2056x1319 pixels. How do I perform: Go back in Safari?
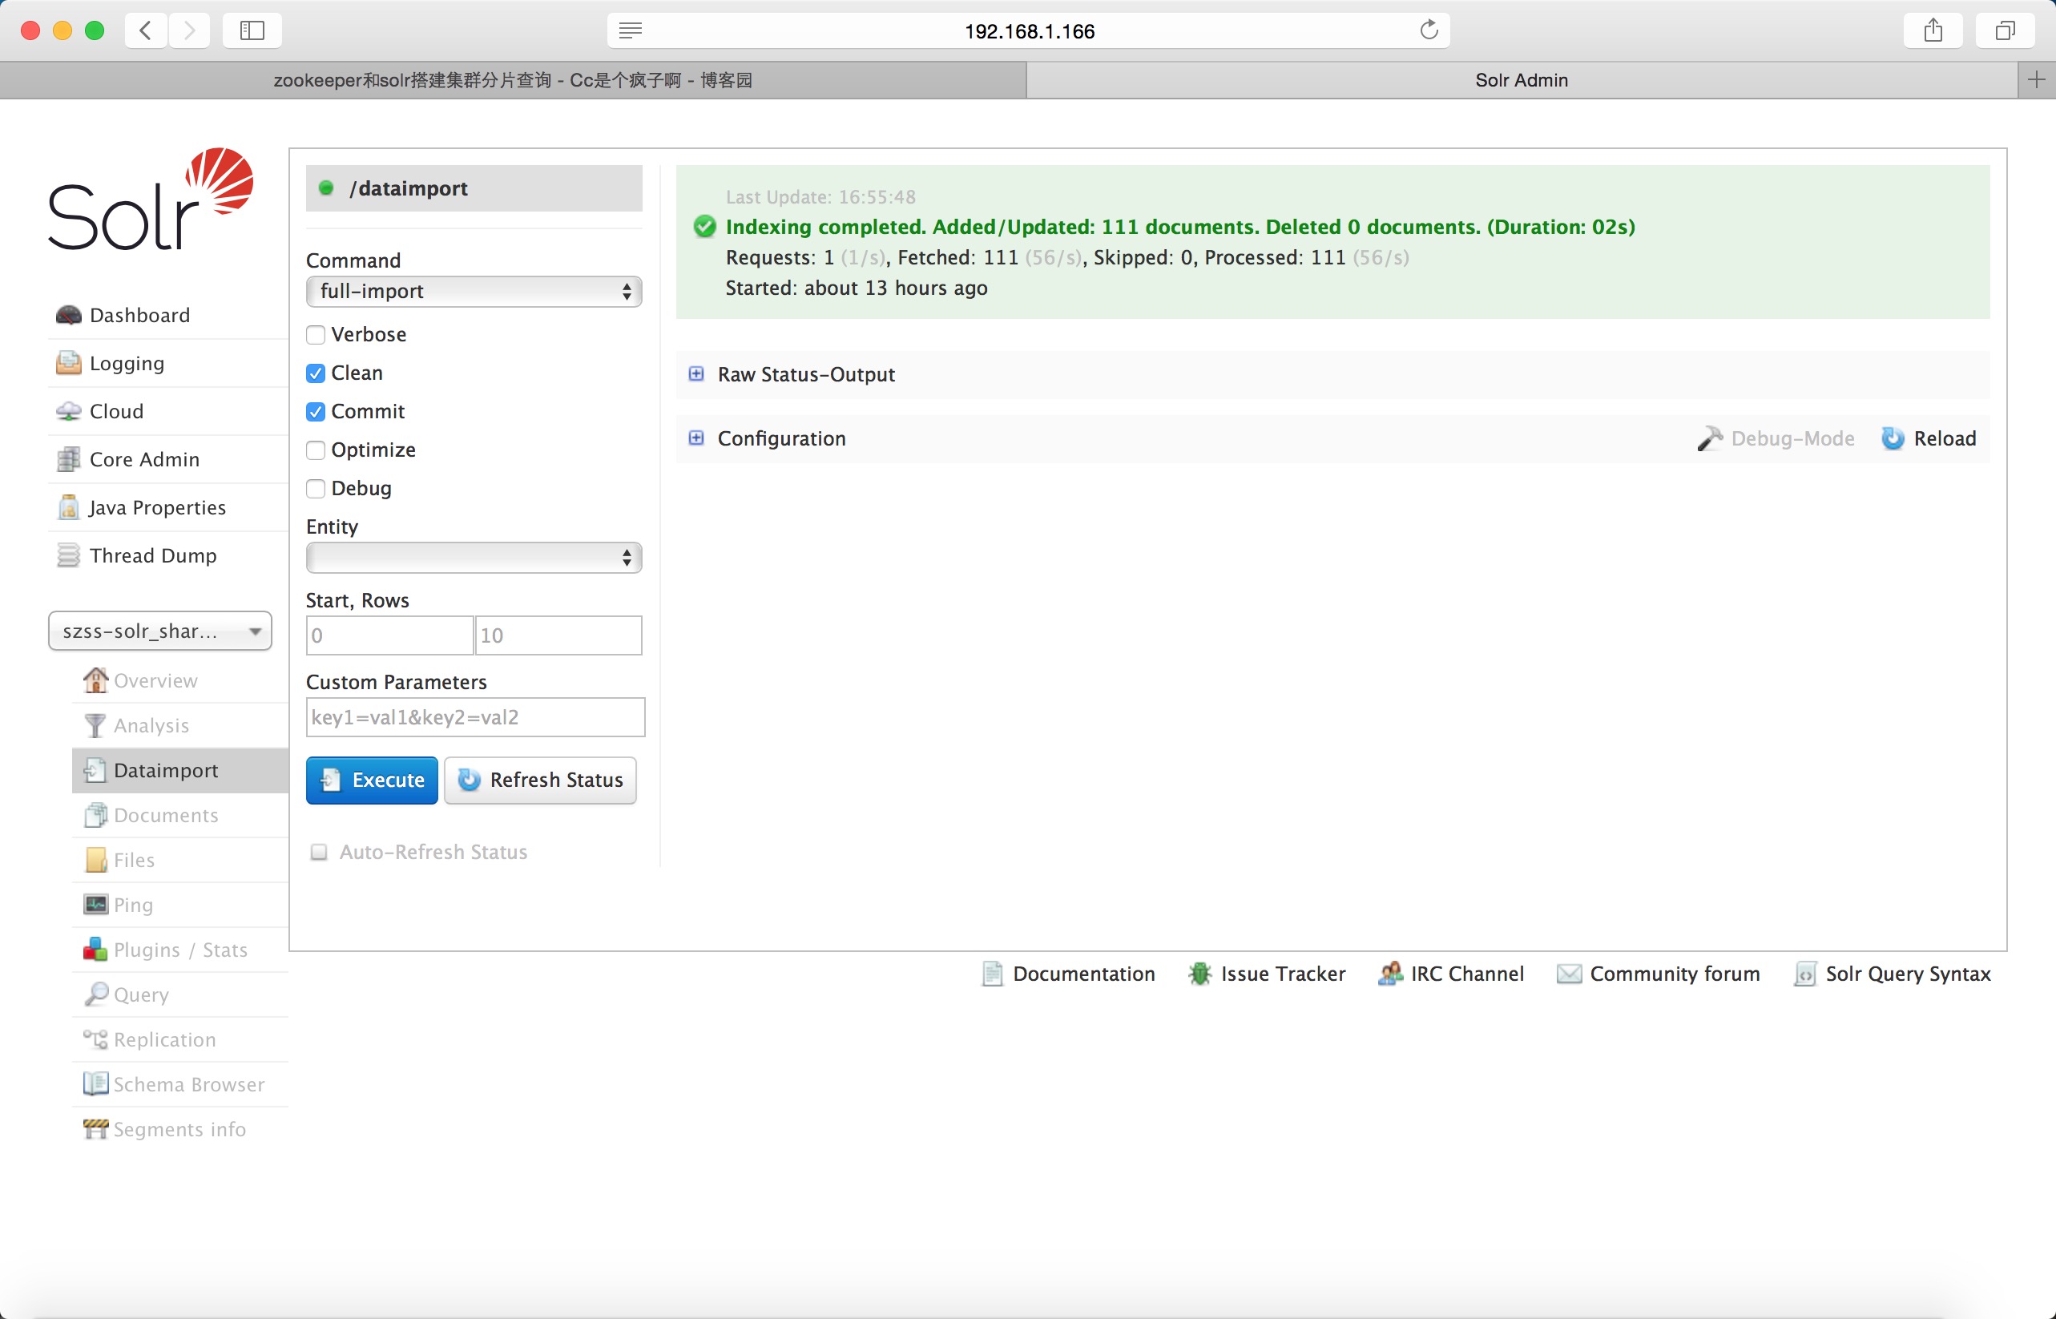(146, 30)
